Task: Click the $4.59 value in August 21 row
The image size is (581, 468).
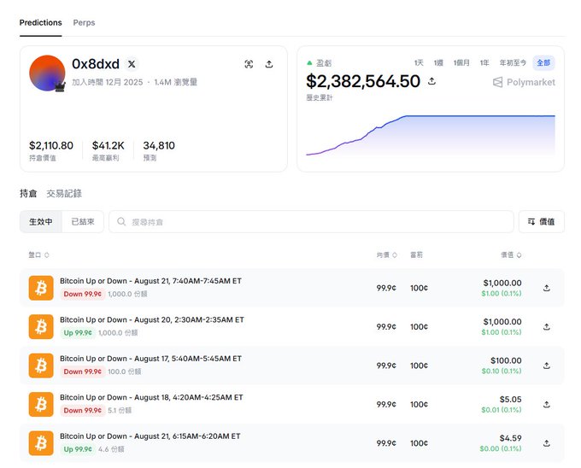Action: click(x=510, y=438)
